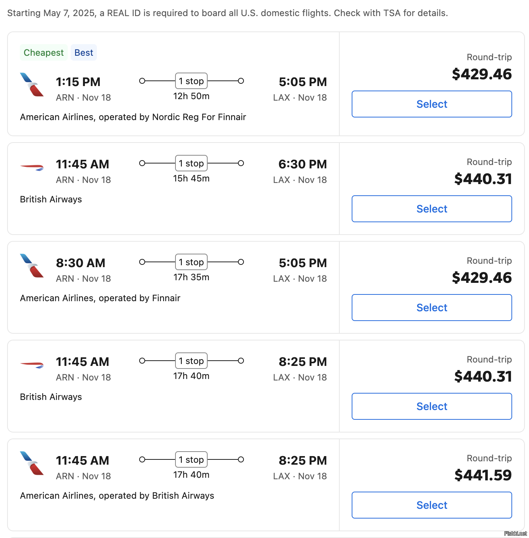Open the 1 stop badge on $441.59 flight
This screenshot has width=529, height=538.
point(191,459)
